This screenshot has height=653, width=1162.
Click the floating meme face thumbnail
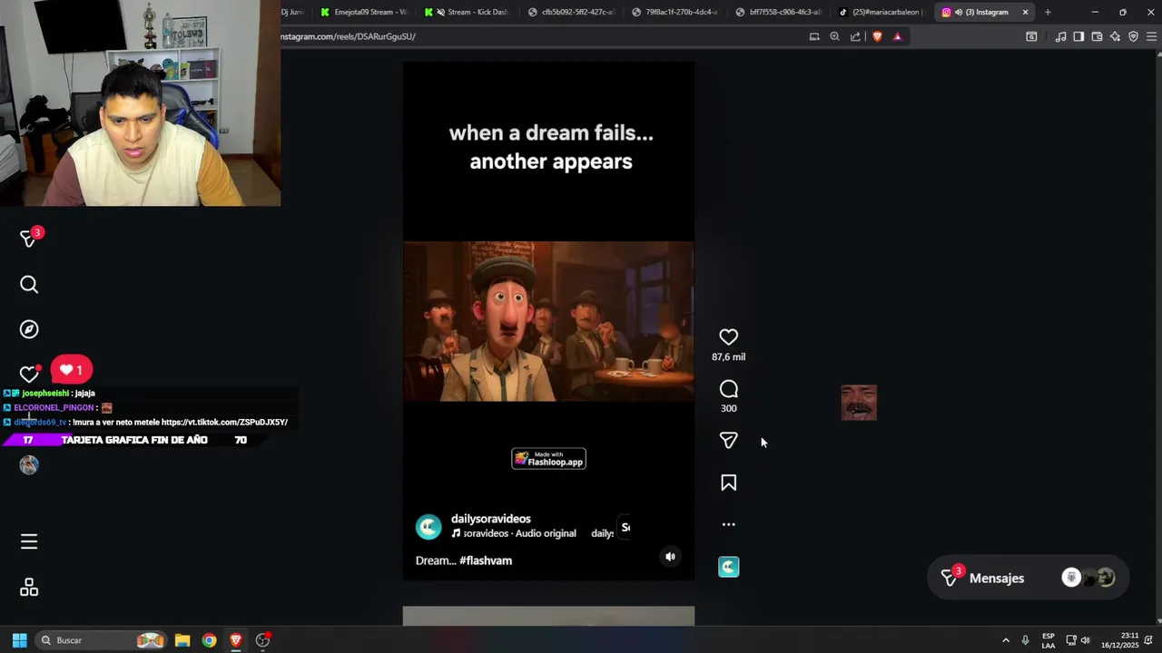(859, 403)
